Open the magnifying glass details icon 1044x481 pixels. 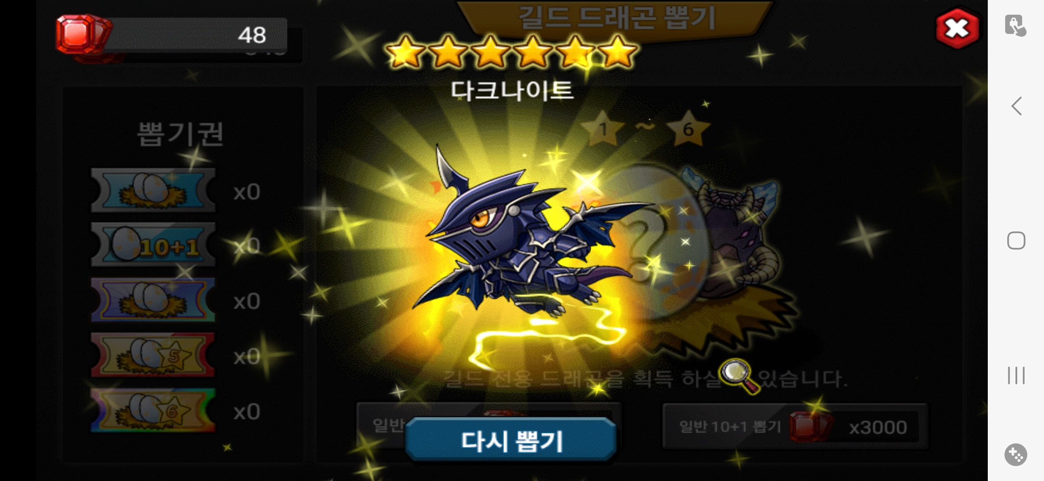point(739,376)
